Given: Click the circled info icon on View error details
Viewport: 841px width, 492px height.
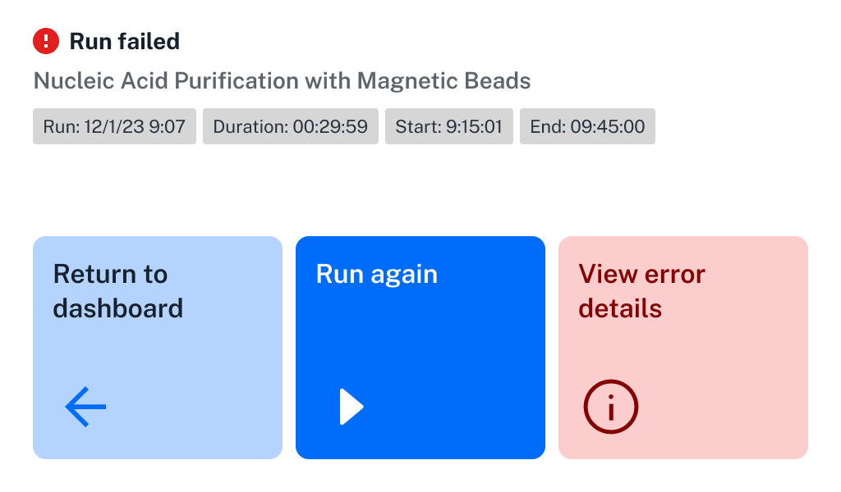Looking at the screenshot, I should (x=610, y=406).
